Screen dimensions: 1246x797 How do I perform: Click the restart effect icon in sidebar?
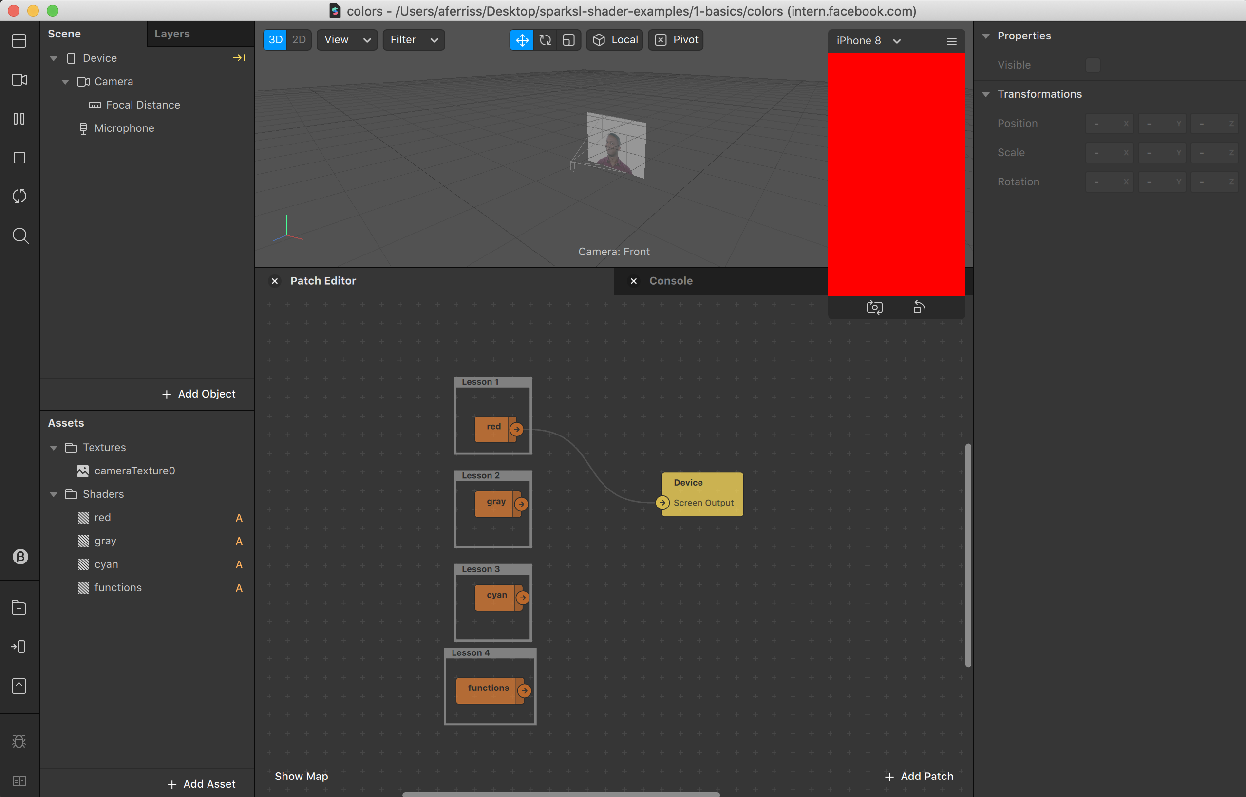click(19, 196)
